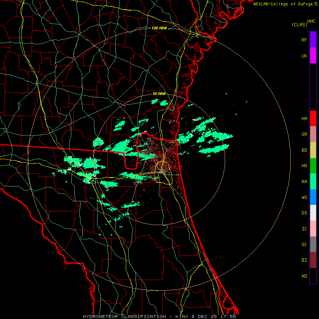Viewport: 319px width, 319px height.
Task: Click the RA legend label
Action: tap(304, 182)
